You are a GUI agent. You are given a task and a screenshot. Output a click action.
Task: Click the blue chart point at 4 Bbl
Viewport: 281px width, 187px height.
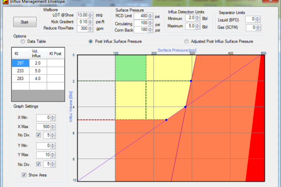185,107
